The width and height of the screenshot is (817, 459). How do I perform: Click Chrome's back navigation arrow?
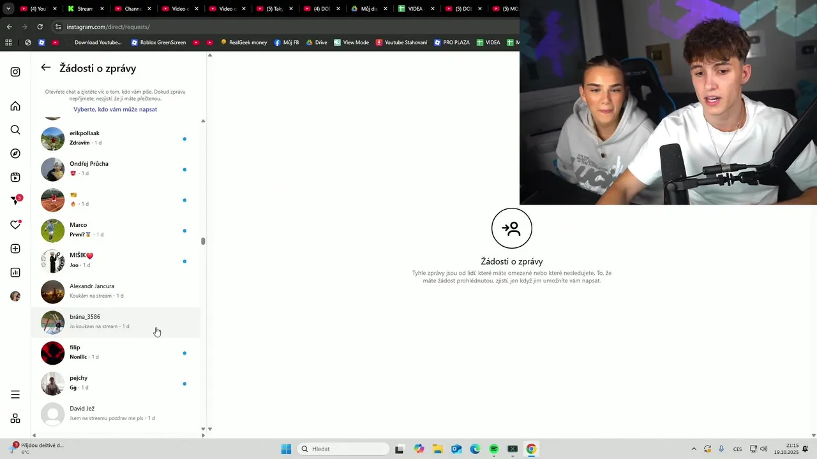pyautogui.click(x=9, y=27)
